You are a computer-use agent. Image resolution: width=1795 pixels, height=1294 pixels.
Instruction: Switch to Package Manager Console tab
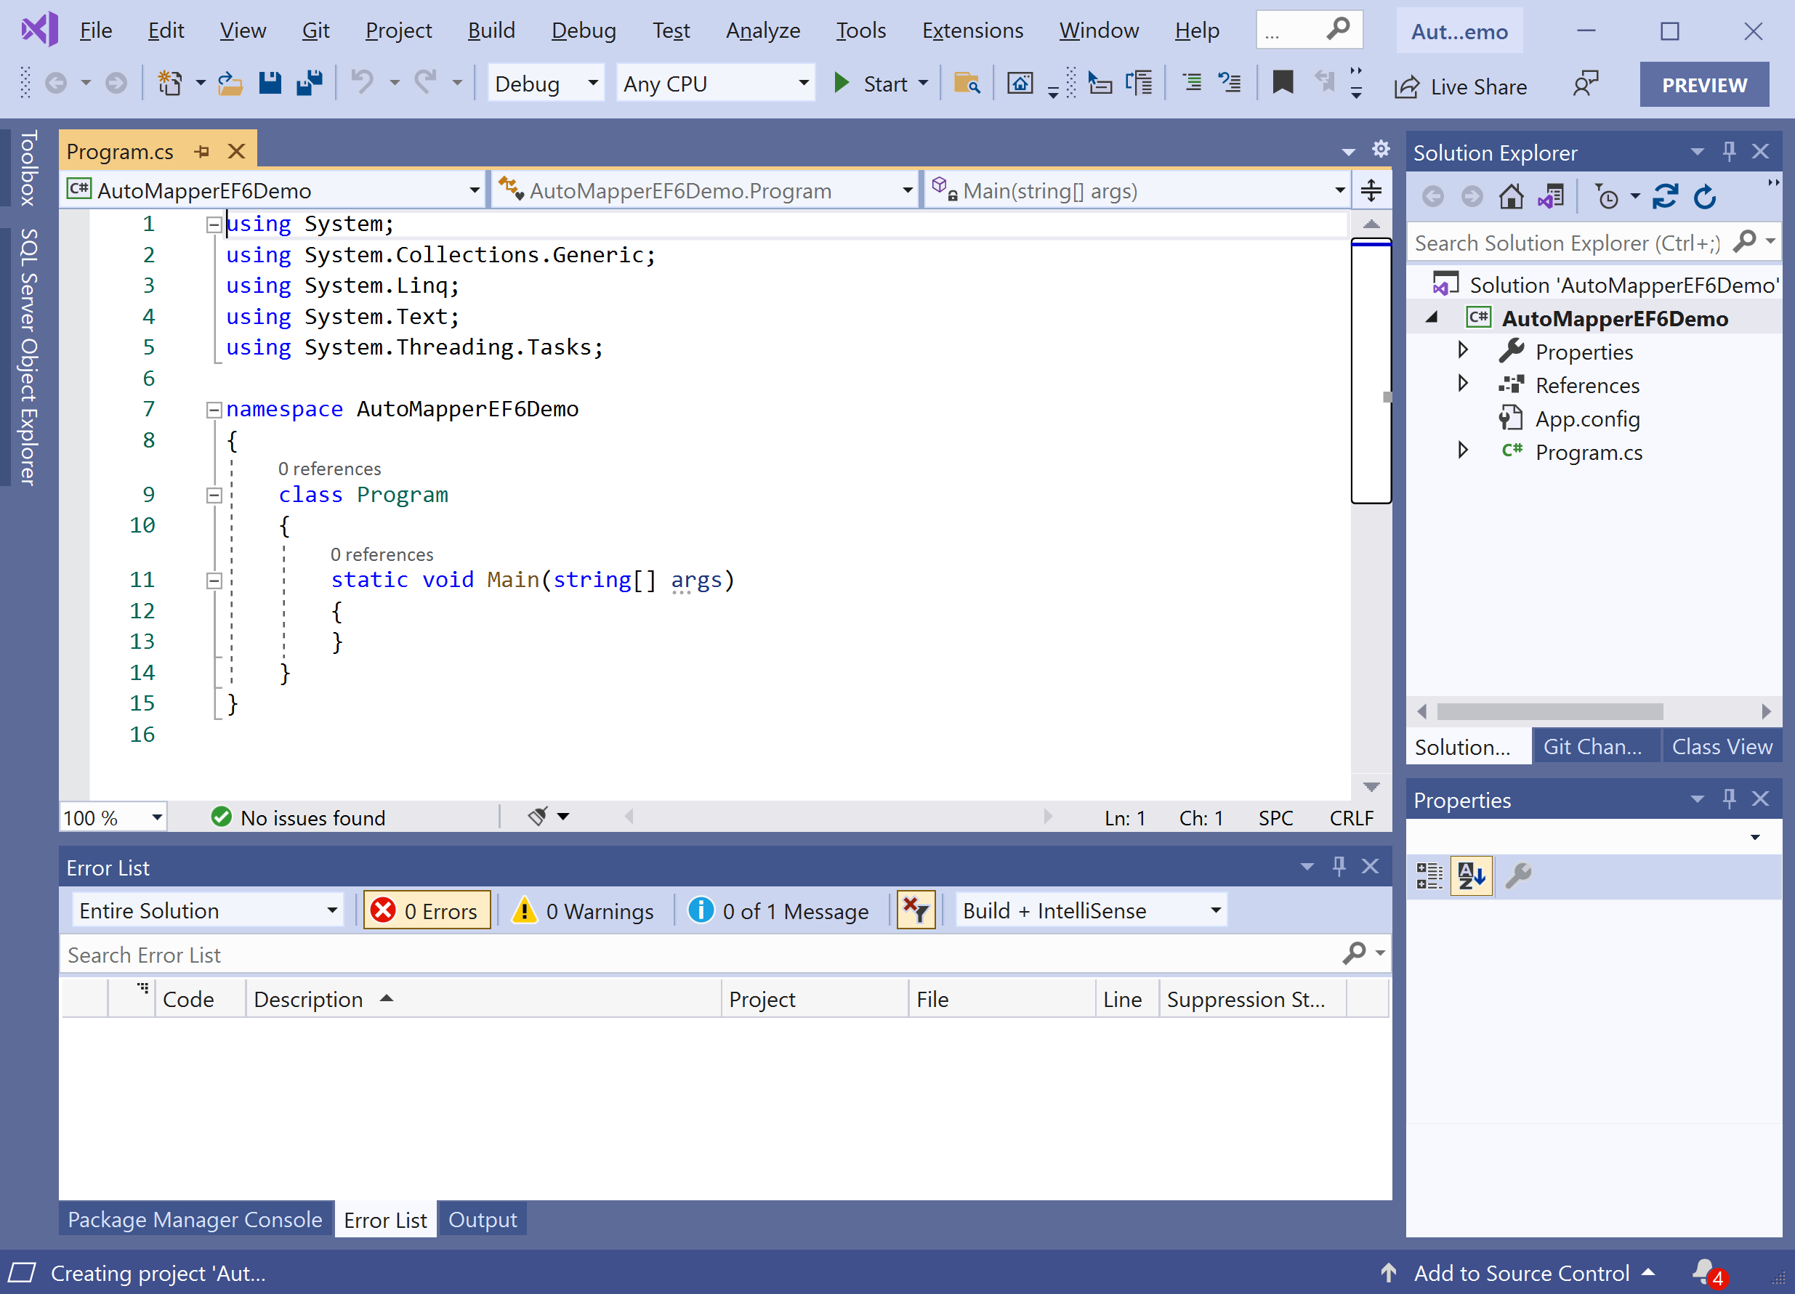pyautogui.click(x=195, y=1220)
